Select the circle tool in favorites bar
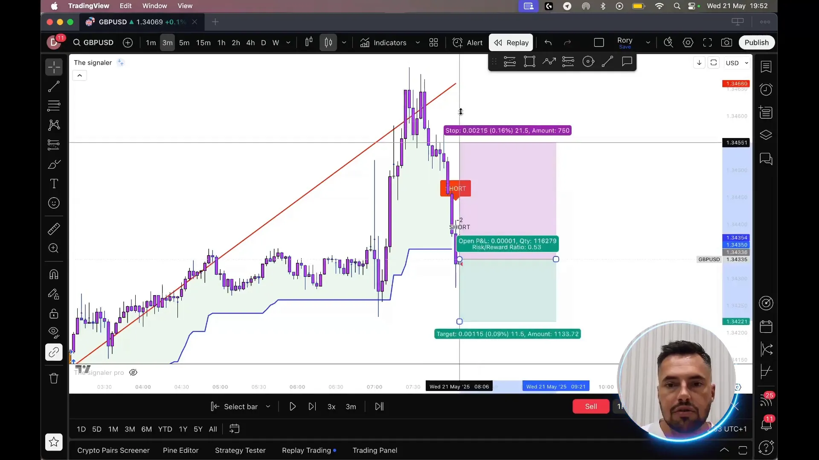Screen dimensions: 819x460 (588, 62)
